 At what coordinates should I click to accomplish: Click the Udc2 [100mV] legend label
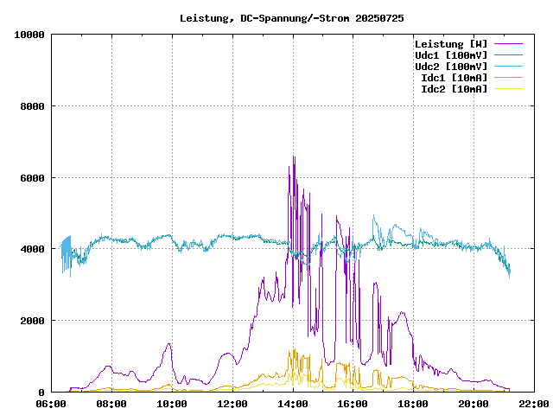[x=450, y=67]
